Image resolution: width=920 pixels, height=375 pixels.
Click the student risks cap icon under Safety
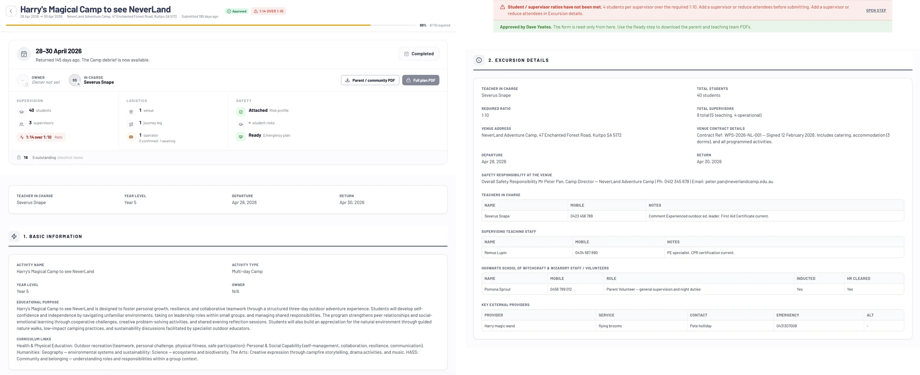point(241,124)
